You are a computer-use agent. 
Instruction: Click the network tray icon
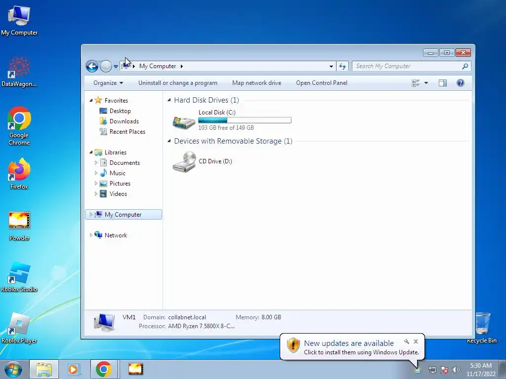(x=432, y=370)
